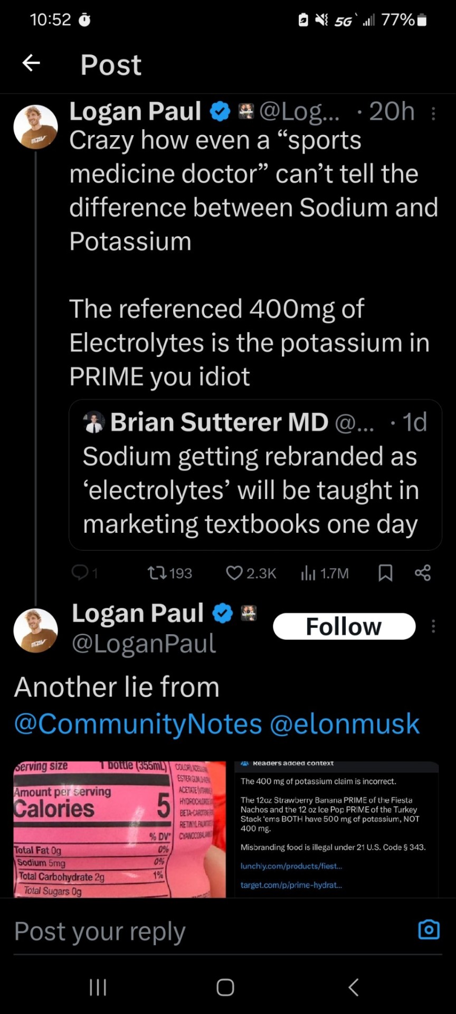Open more options next to Follow

433,626
